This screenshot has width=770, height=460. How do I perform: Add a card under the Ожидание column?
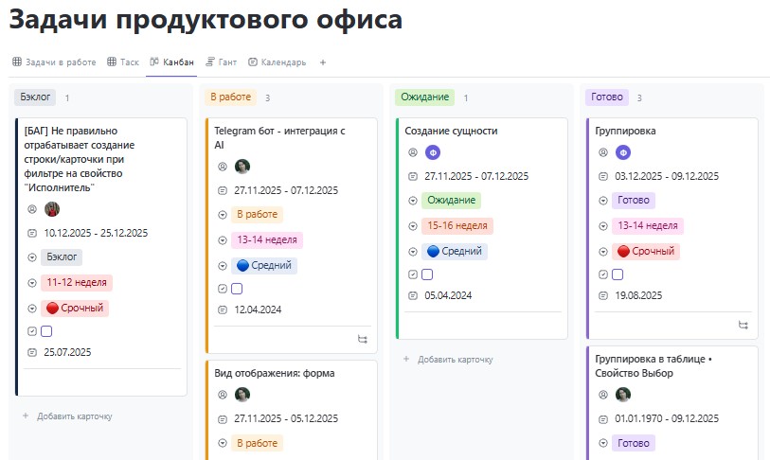click(448, 360)
